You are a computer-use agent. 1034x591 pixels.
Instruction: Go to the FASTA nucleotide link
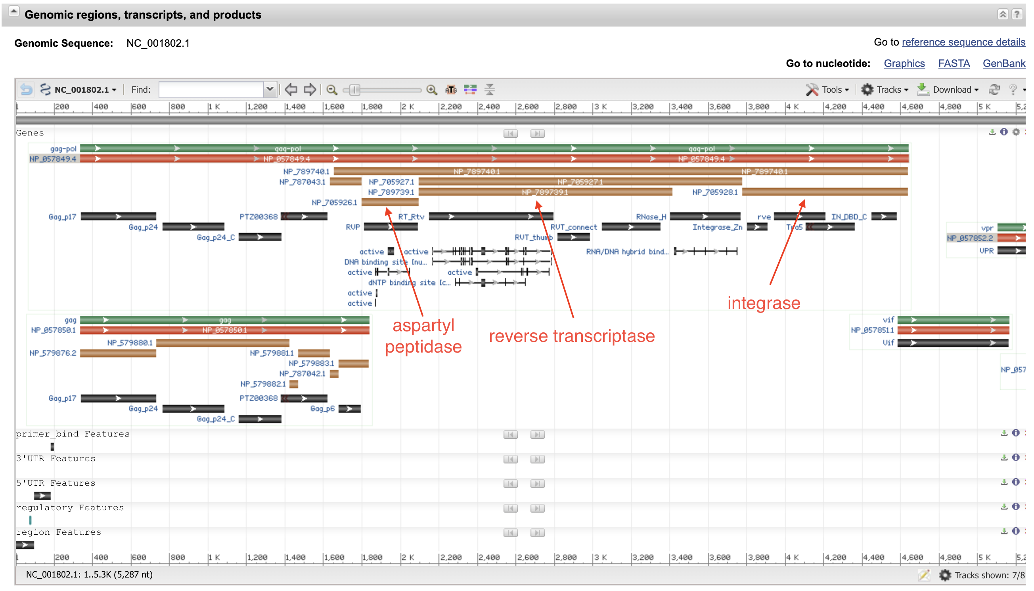tap(954, 64)
